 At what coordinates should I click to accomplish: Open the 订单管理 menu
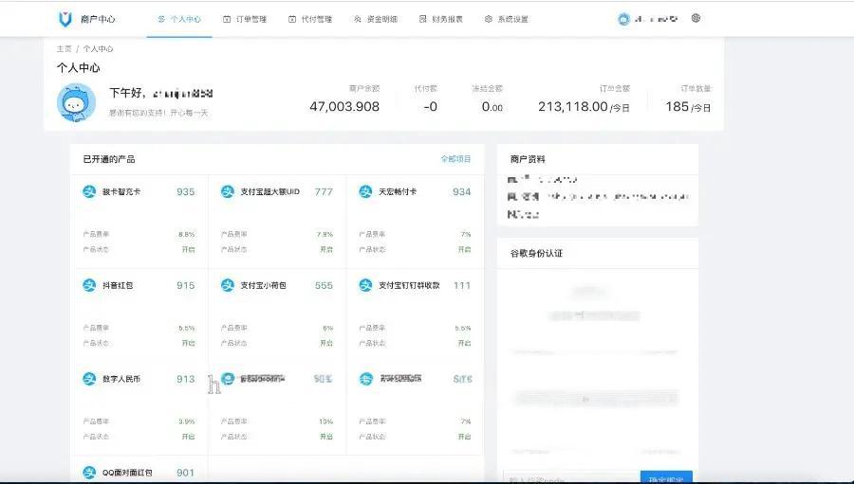click(x=245, y=19)
